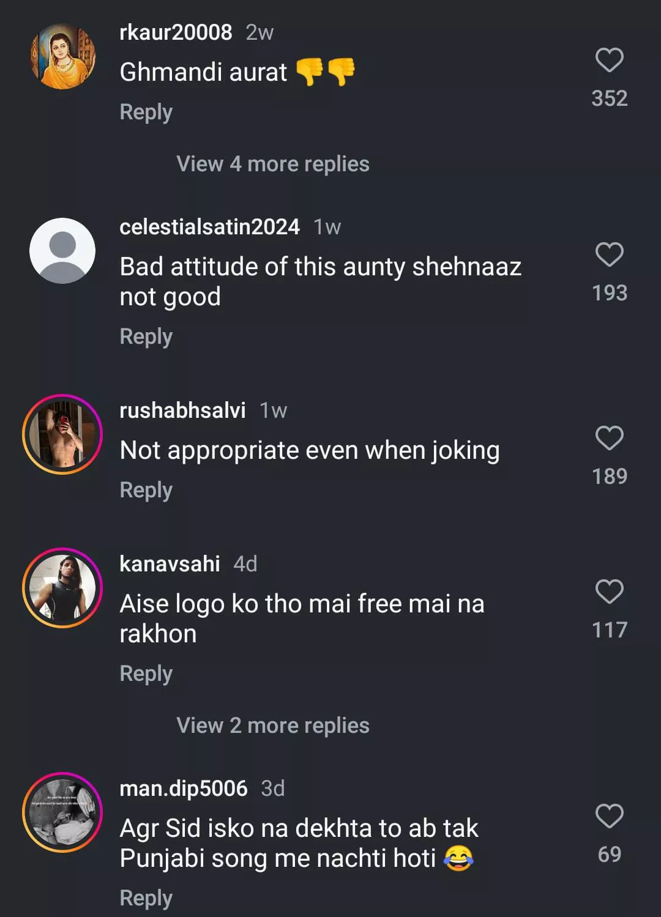Viewport: 661px width, 917px height.
Task: Open celestialsatin2024 username link
Action: coord(209,227)
